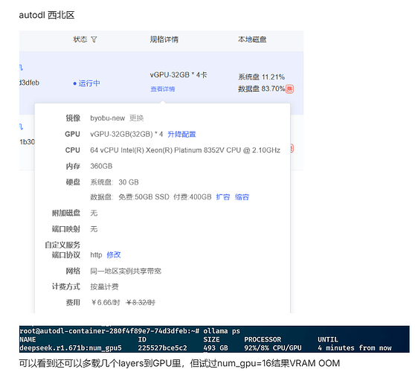Viewport: 415px width, 372px height.
Task: Click 系统盘 11.21% usage text
Action: [x=262, y=77]
